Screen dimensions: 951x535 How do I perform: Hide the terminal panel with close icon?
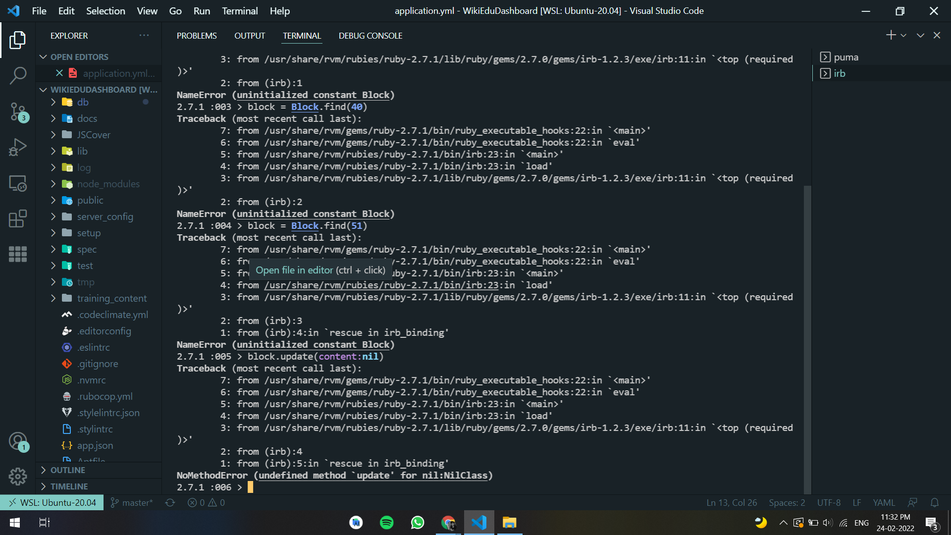pyautogui.click(x=937, y=35)
